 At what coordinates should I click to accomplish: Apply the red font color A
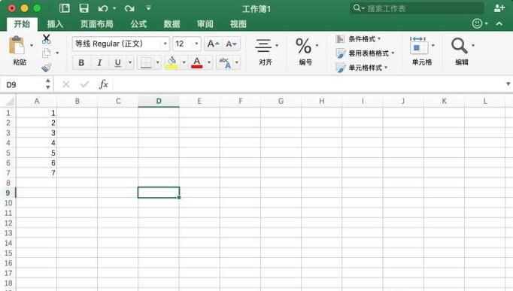coord(196,62)
